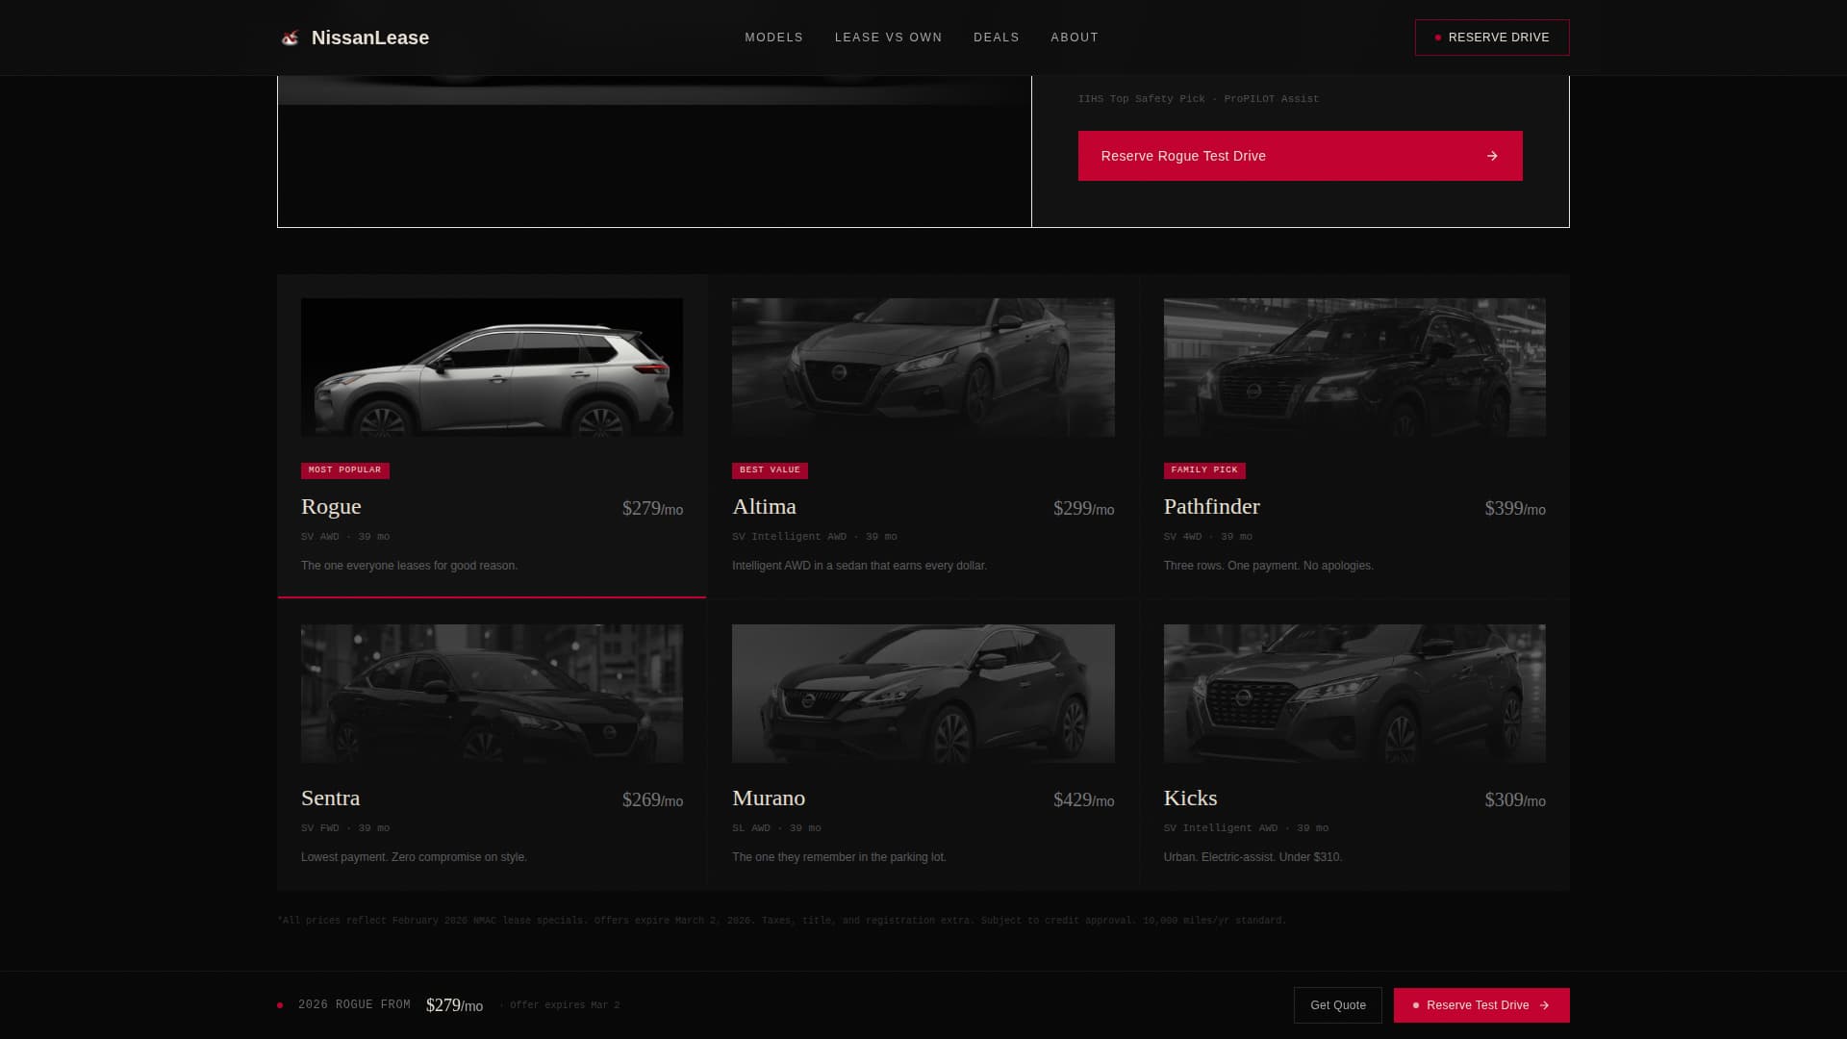Click the Reserve Rogue Test Drive button
This screenshot has height=1039, width=1847.
coord(1300,156)
